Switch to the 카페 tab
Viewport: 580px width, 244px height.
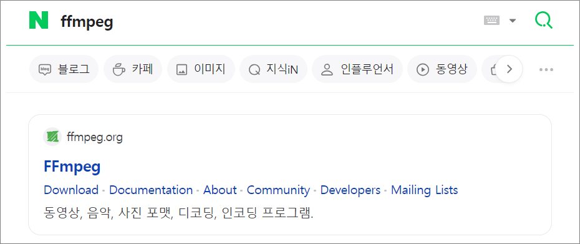click(x=133, y=69)
